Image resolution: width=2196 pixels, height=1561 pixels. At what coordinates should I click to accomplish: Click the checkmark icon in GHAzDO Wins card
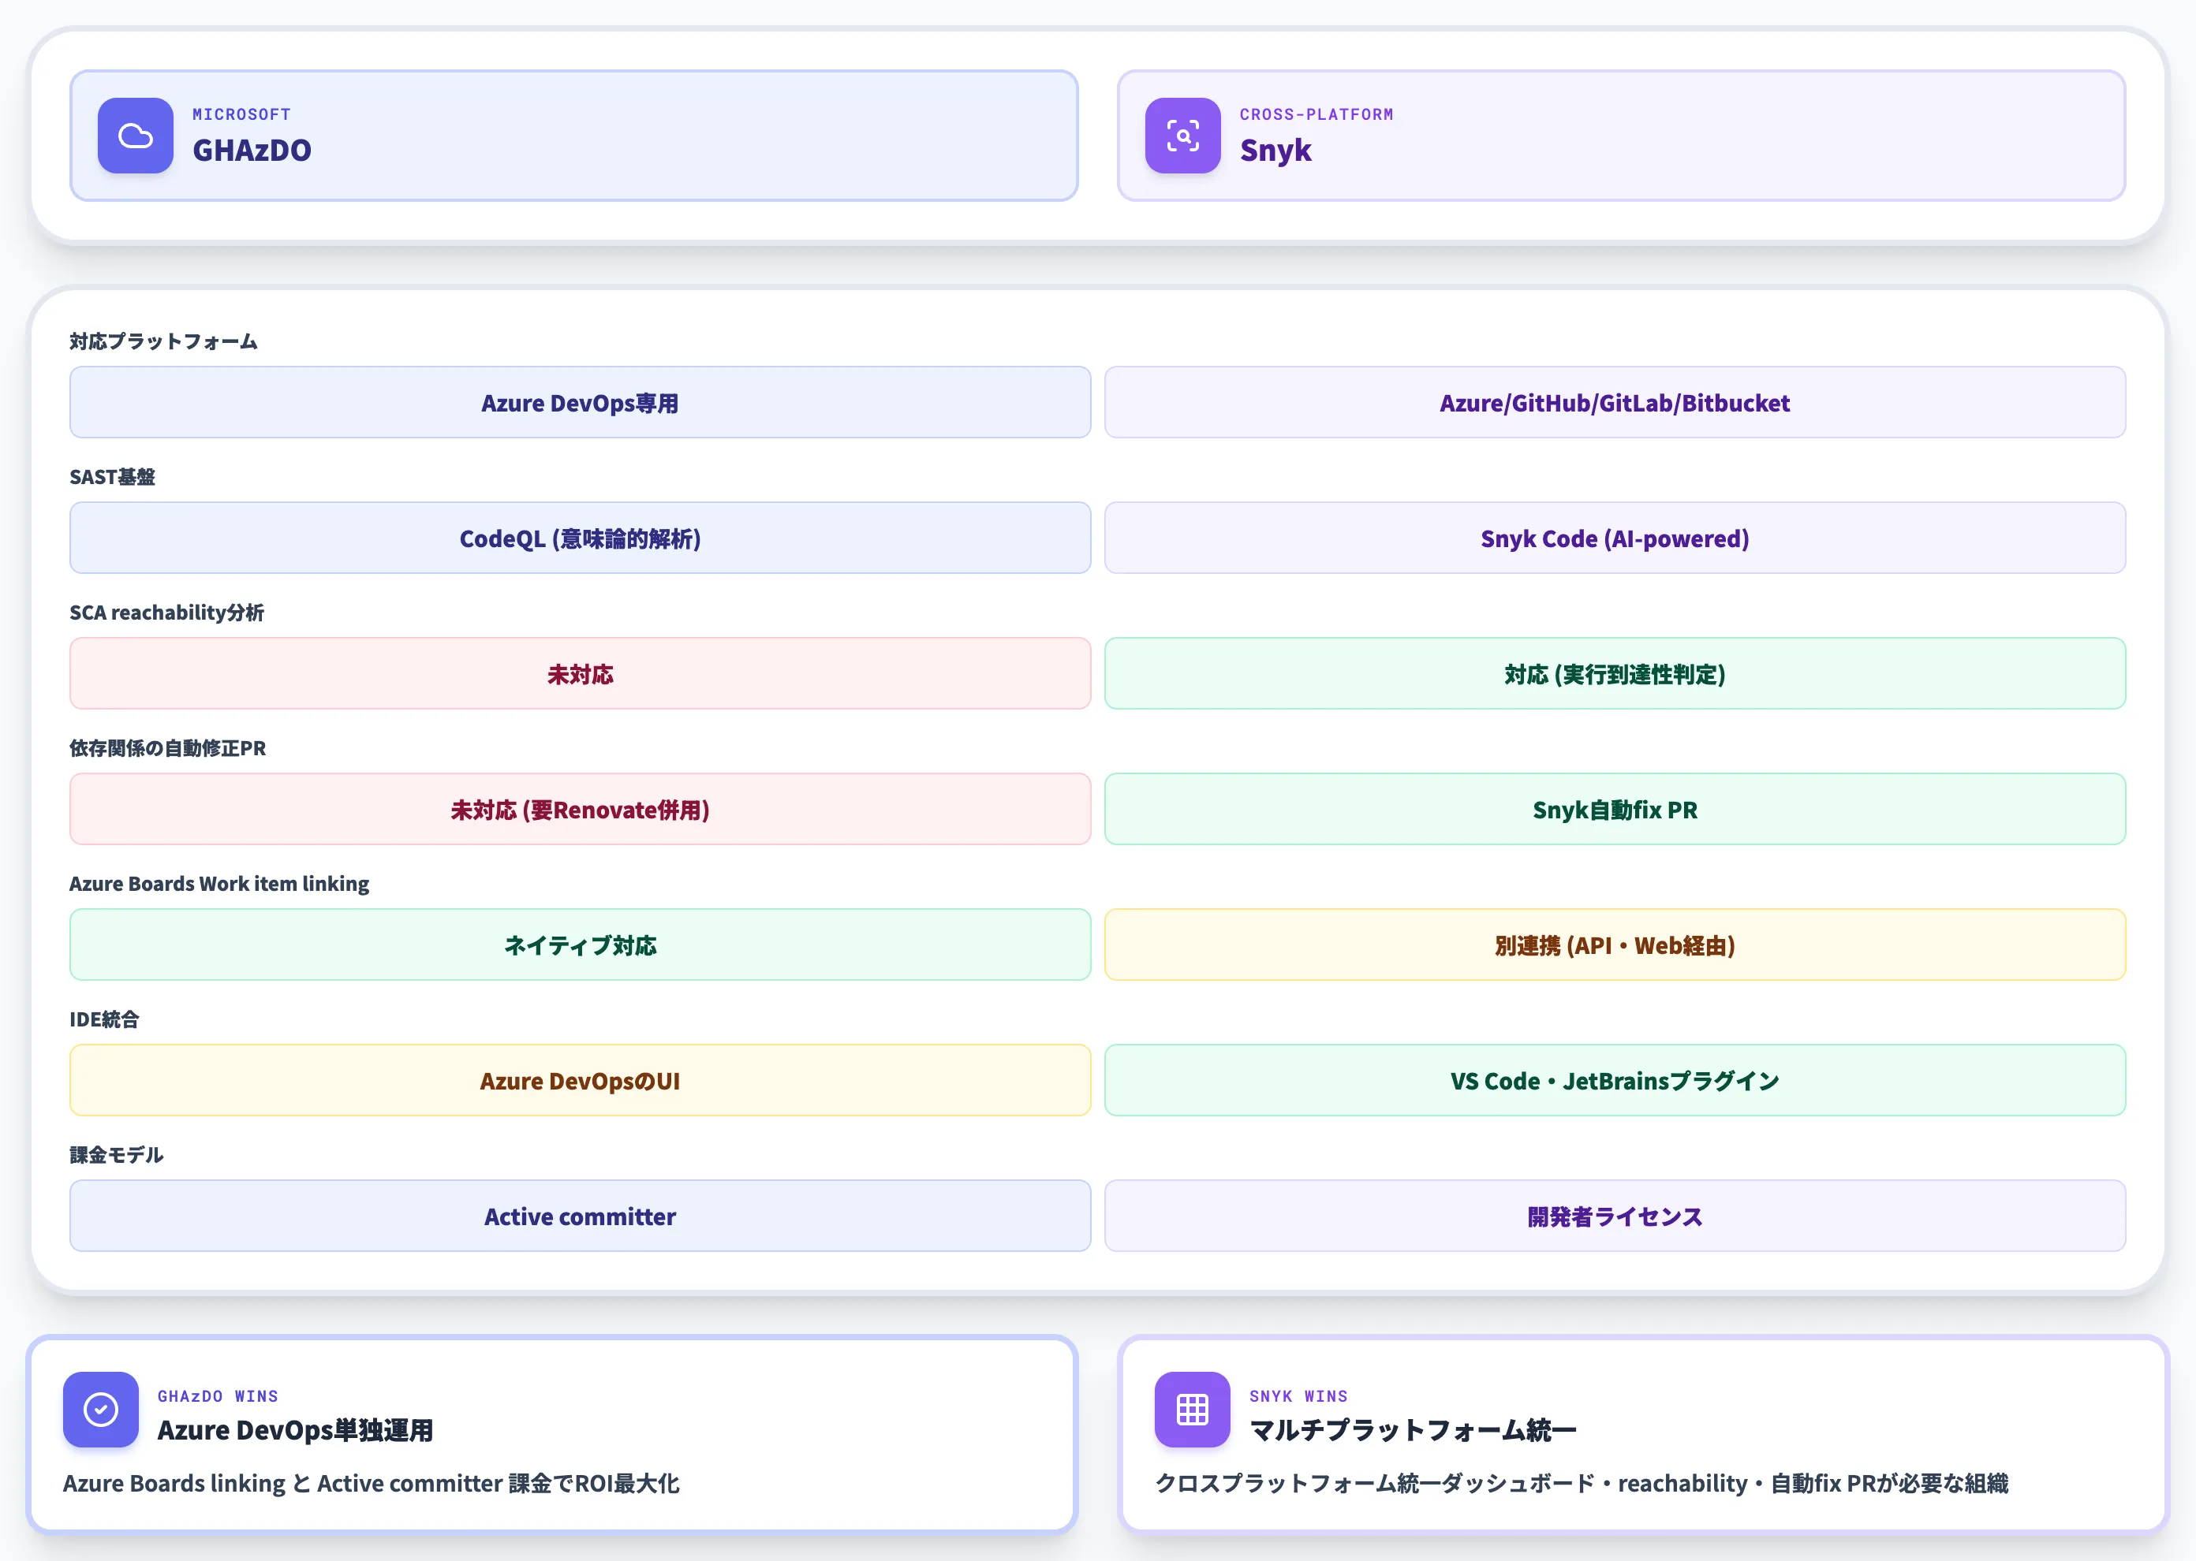pyautogui.click(x=101, y=1409)
